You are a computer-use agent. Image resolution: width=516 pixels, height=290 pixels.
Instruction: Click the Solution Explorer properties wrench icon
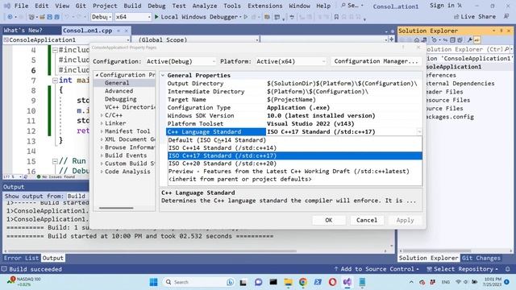[x=469, y=40]
